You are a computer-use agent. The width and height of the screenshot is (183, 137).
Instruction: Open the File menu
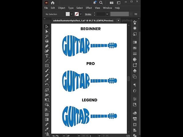pos(46,8)
